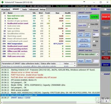This screenshot has width=111, height=104.
Task: Click the Open BIN button
Action: pos(82,25)
